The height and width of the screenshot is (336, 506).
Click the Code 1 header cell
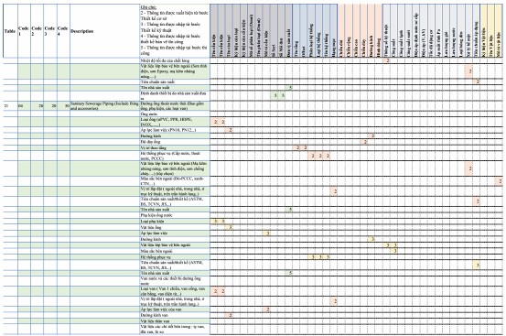tap(24, 31)
